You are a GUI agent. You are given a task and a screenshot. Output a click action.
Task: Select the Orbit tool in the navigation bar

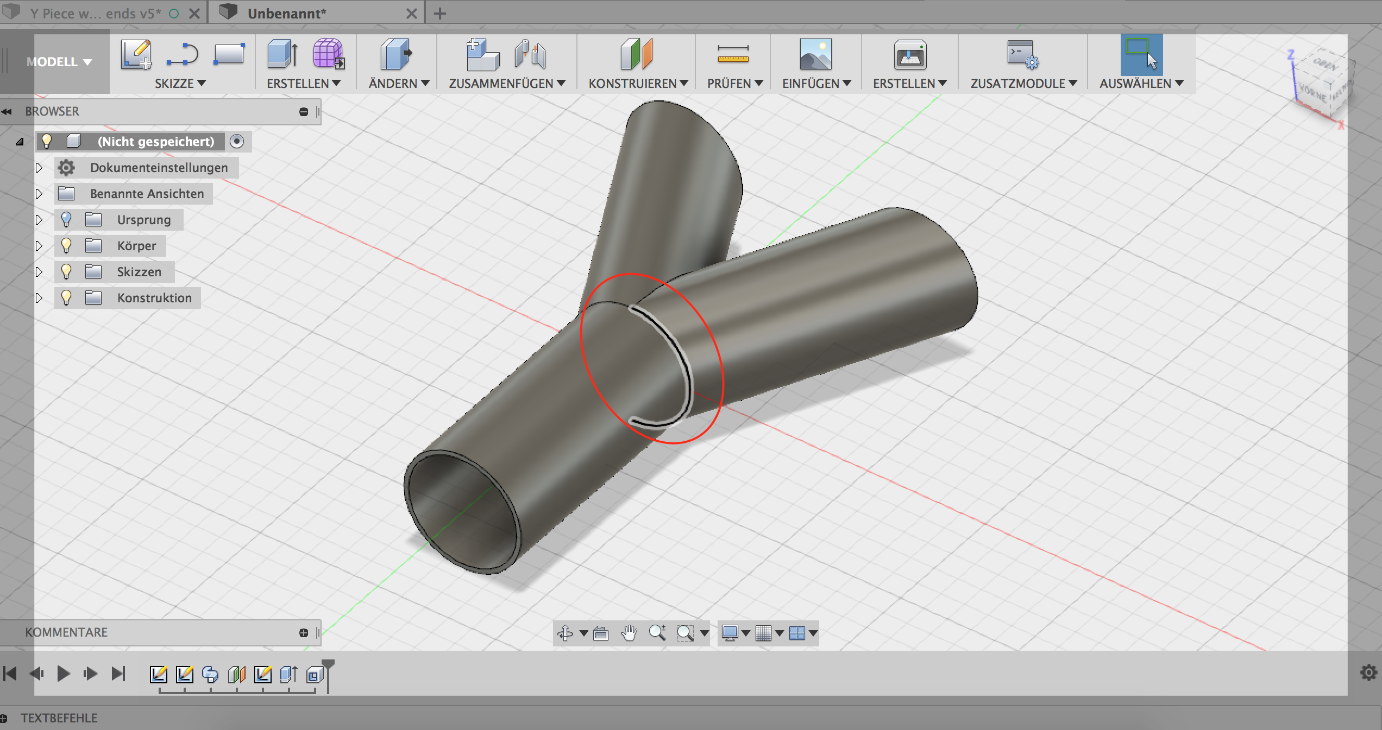[565, 632]
